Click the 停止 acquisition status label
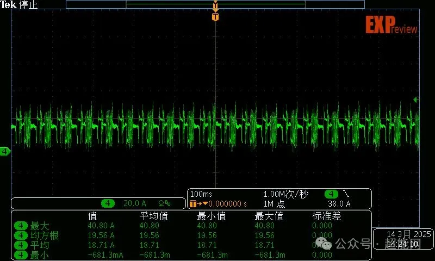This screenshot has width=435, height=261. pyautogui.click(x=28, y=4)
